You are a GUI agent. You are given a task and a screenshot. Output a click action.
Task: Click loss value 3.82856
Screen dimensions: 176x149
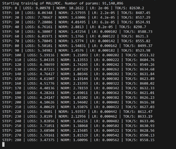point(47,121)
